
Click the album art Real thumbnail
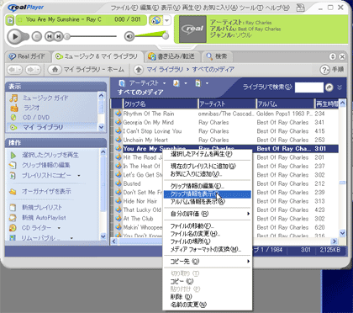192,29
